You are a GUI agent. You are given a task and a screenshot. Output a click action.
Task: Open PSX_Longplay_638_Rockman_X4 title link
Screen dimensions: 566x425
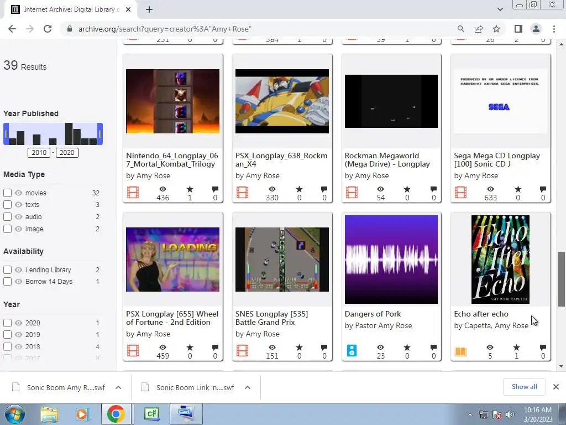click(281, 160)
